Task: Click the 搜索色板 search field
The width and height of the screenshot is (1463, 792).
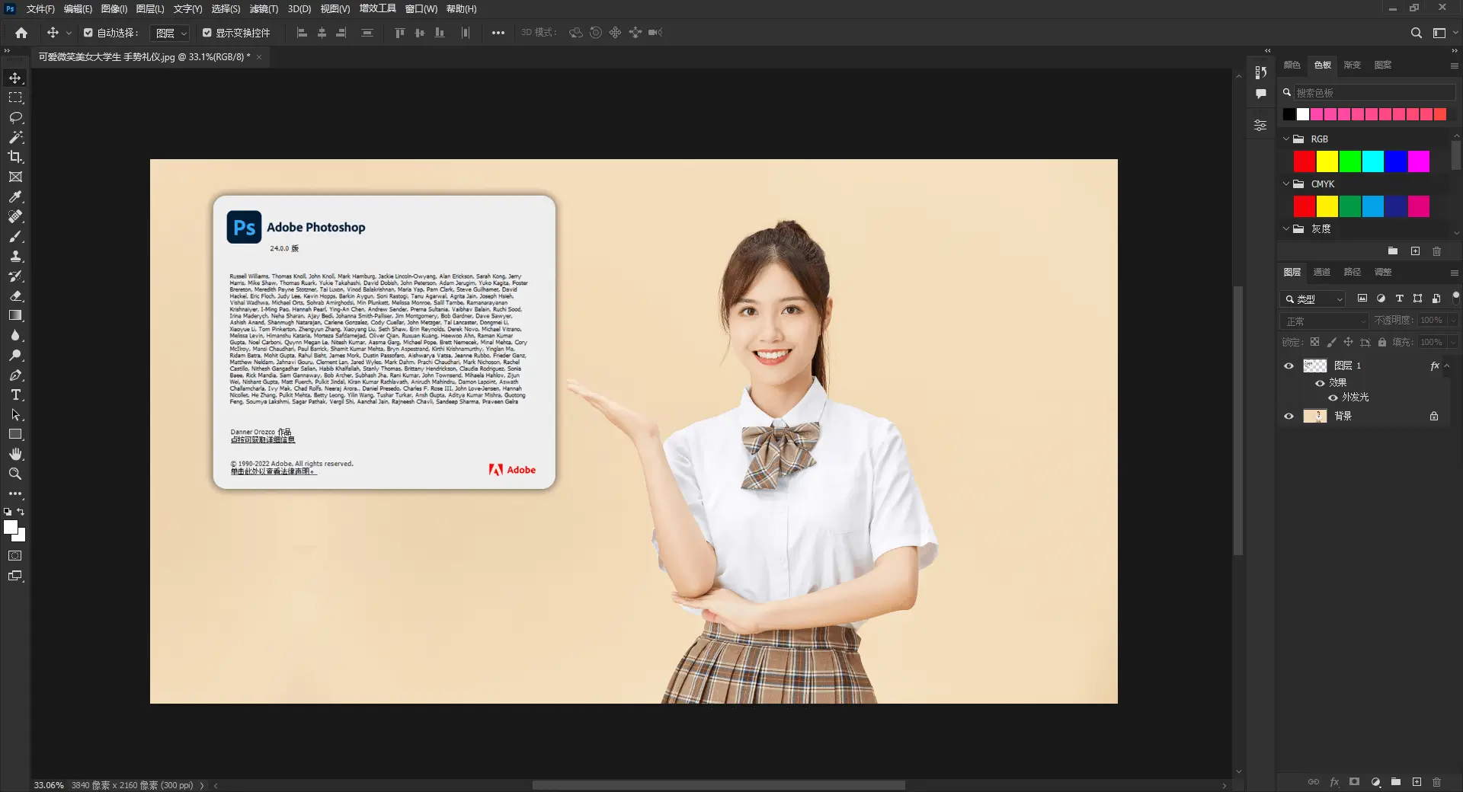Action: point(1372,91)
